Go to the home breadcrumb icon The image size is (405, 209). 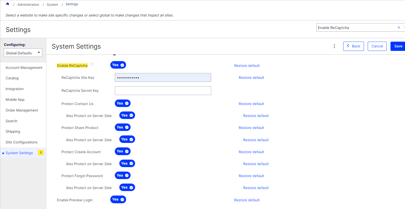click(8, 4)
